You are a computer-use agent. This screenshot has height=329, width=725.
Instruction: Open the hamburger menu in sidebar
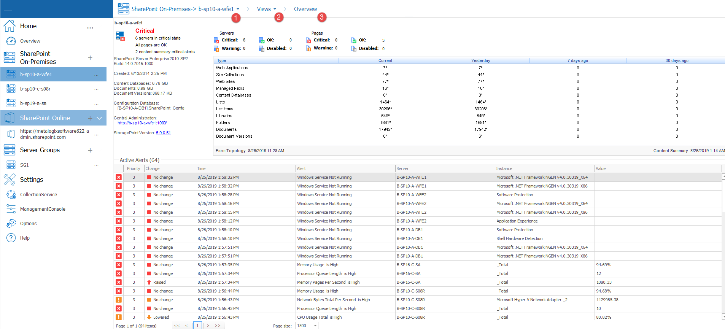click(8, 9)
